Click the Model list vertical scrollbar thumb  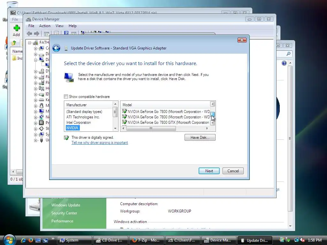click(x=212, y=114)
